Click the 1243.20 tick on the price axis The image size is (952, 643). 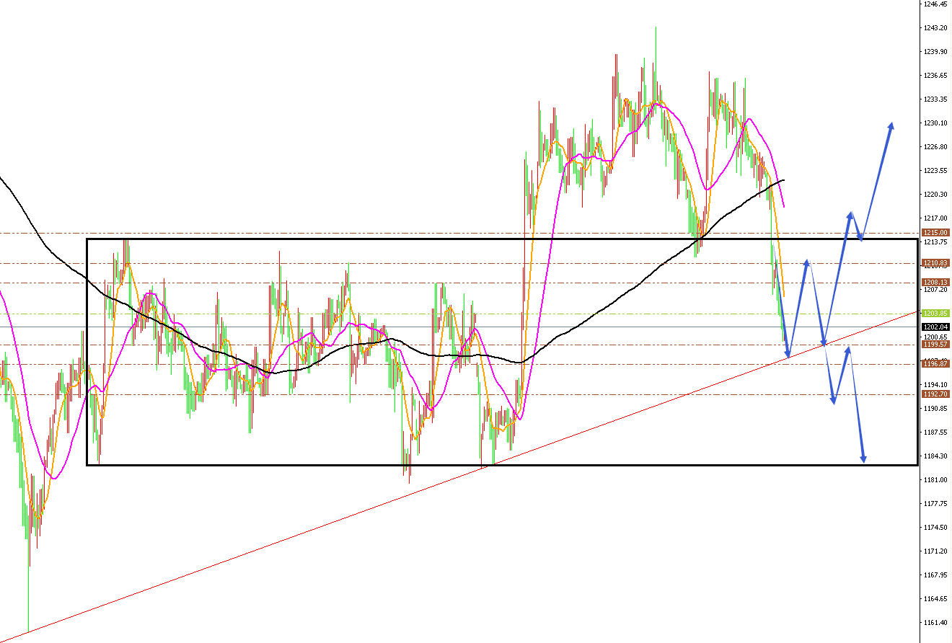coord(935,28)
